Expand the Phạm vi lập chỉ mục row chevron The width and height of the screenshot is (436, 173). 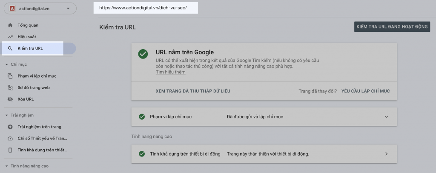click(x=386, y=117)
